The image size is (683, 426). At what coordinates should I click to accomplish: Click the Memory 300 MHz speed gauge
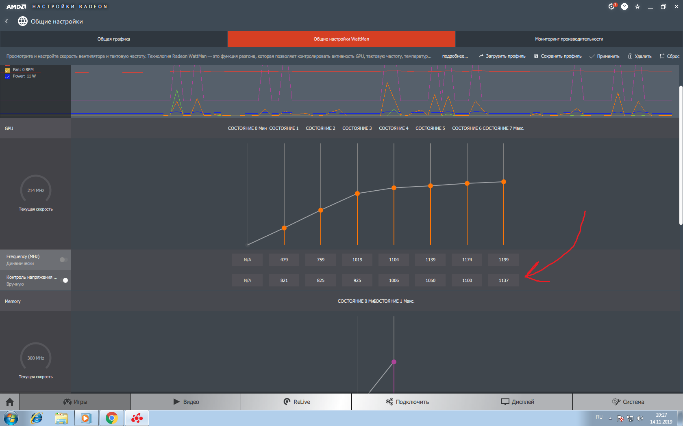pos(36,358)
